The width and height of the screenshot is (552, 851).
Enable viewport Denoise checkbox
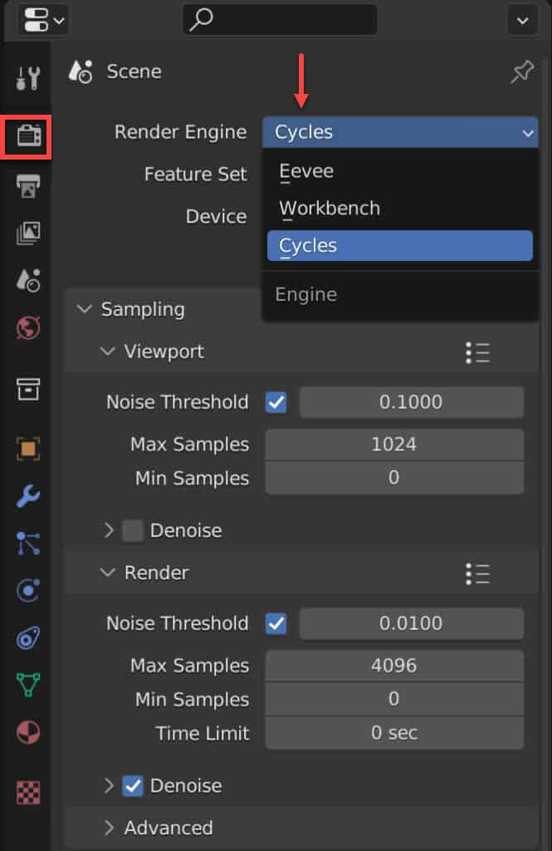(133, 530)
